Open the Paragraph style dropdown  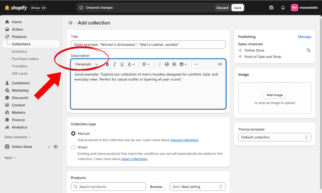pyautogui.click(x=86, y=64)
